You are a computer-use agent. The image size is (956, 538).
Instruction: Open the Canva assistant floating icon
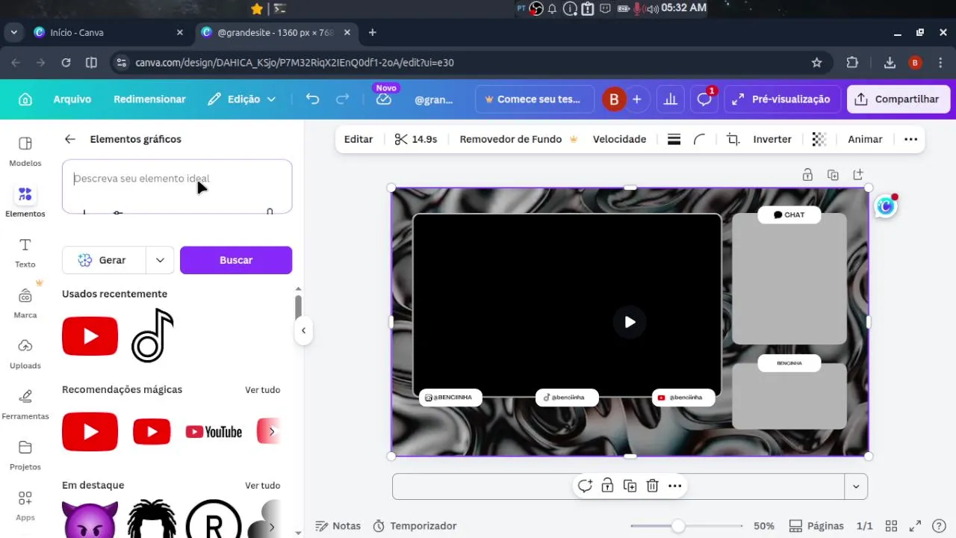click(886, 206)
